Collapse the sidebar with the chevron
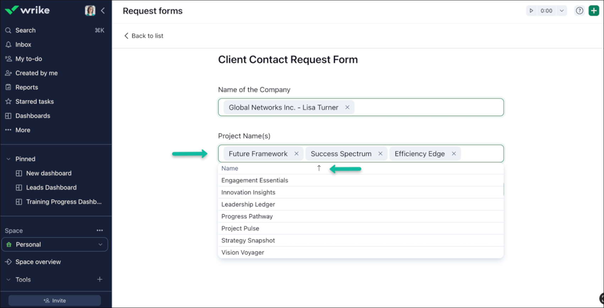This screenshot has width=604, height=308. (x=103, y=11)
